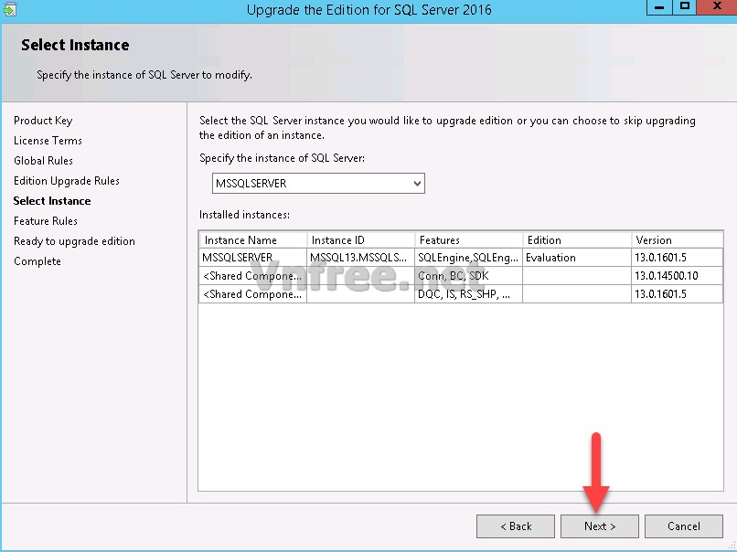The image size is (737, 552).
Task: Click the setup wizard icon in title bar
Action: tap(9, 9)
